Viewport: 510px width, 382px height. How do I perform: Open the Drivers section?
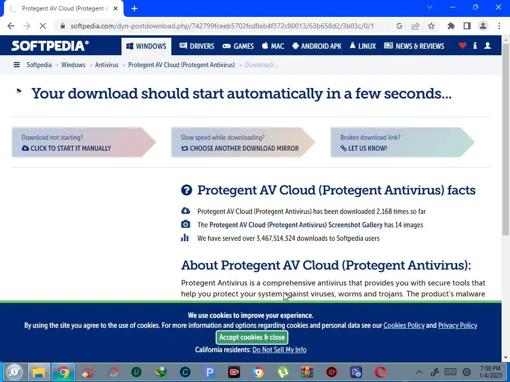(x=197, y=46)
